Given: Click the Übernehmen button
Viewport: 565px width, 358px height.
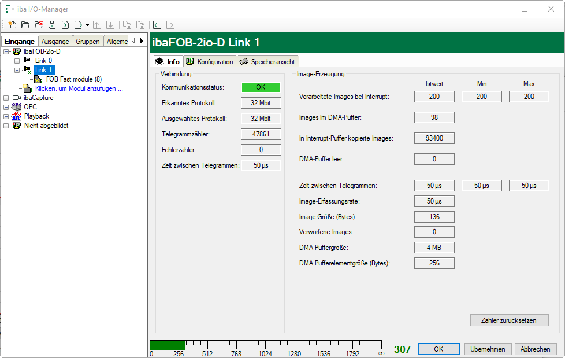Looking at the screenshot, I should tap(488, 349).
